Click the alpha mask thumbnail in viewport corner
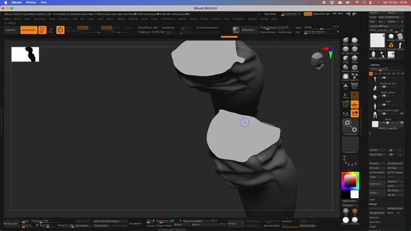 click(25, 54)
